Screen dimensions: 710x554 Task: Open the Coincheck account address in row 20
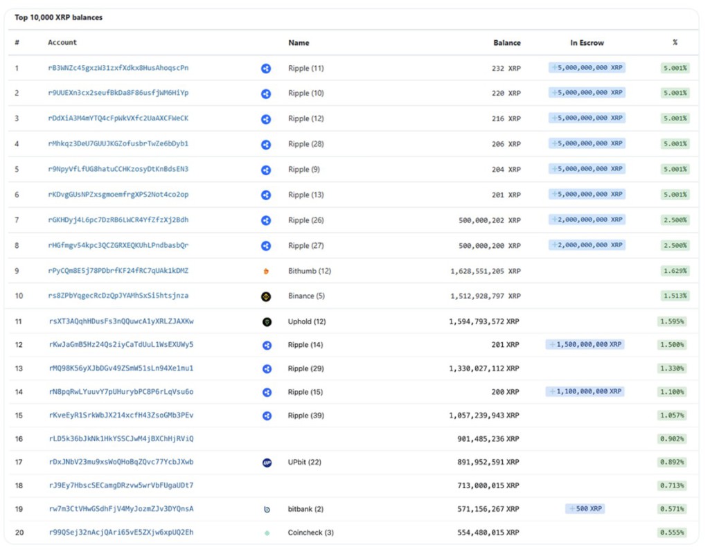(121, 533)
